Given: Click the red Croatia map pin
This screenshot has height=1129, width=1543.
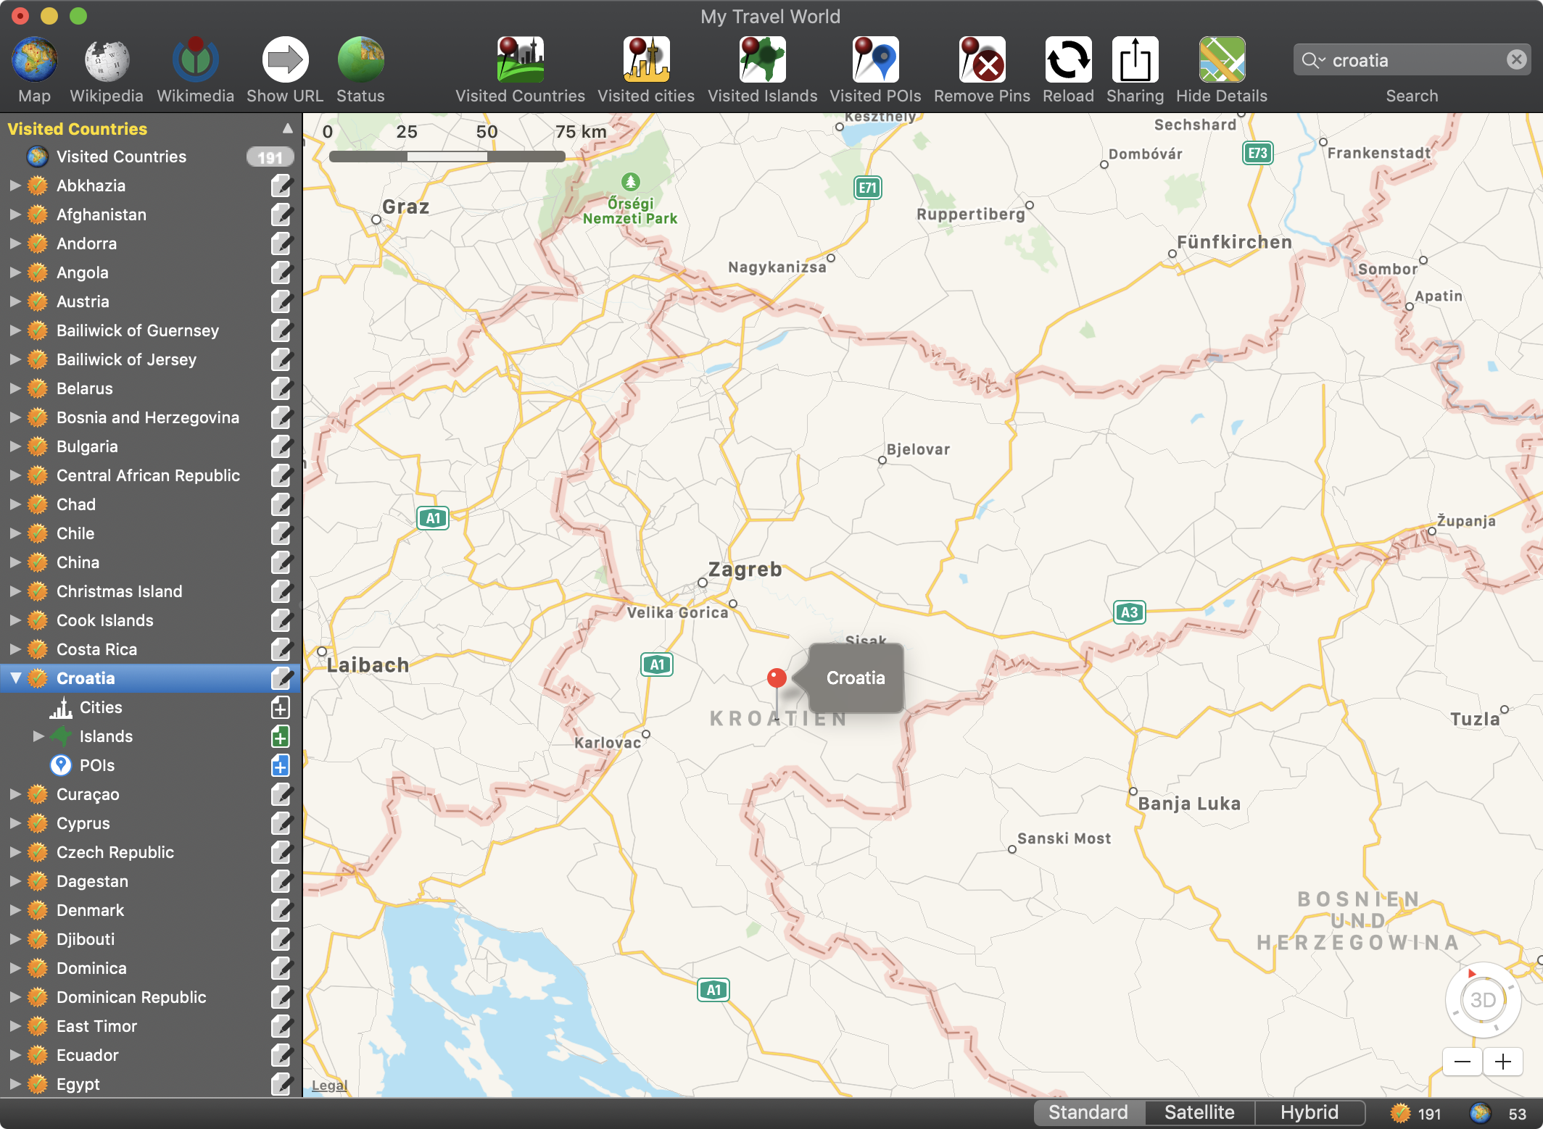Looking at the screenshot, I should (x=777, y=679).
